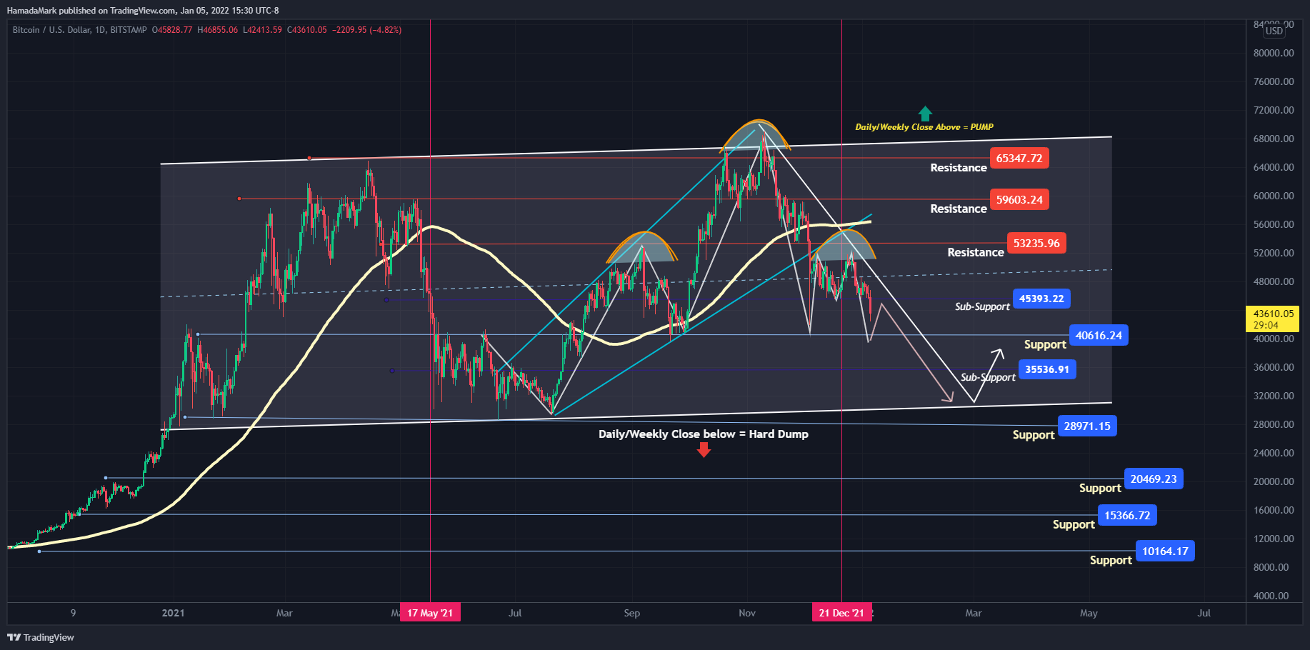Viewport: 1310px width, 650px height.
Task: Click the 28971.15 support price label
Action: (1087, 426)
